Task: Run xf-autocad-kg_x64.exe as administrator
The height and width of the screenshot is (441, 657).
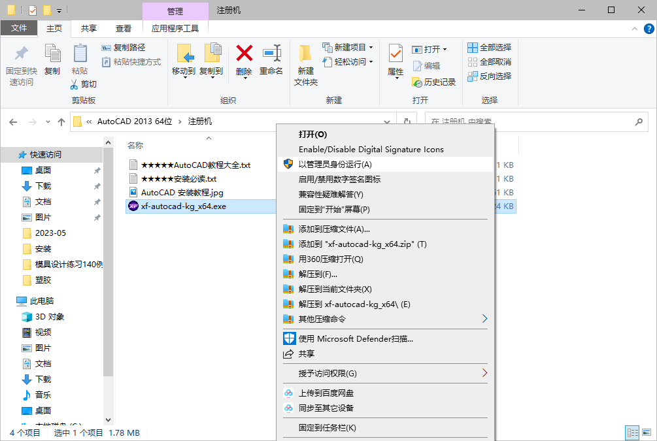Action: tap(340, 164)
